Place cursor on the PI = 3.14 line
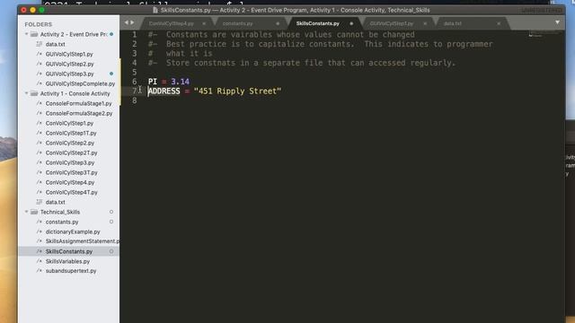This screenshot has height=323, width=575. (x=169, y=82)
